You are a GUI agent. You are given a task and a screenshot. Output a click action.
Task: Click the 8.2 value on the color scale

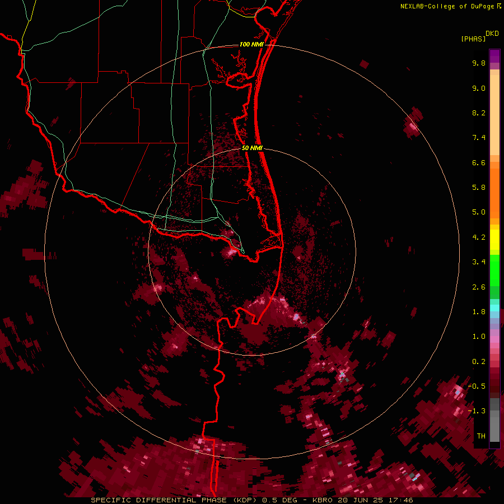point(479,113)
